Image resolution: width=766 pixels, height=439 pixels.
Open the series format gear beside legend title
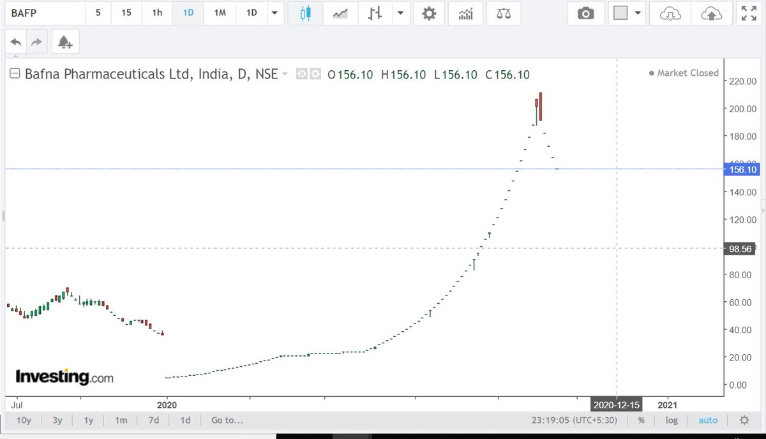tap(315, 75)
